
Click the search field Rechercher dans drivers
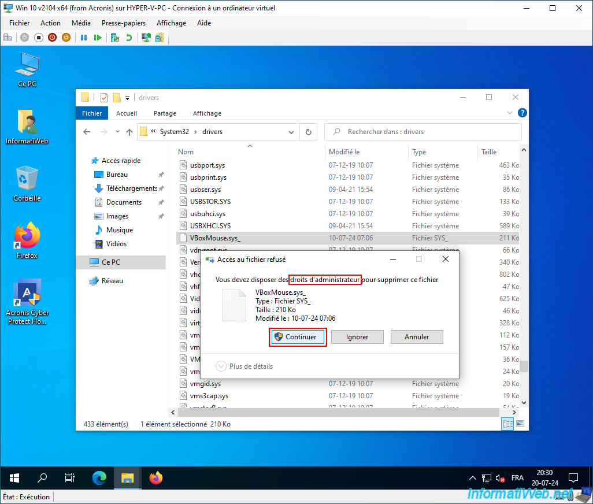[x=423, y=132]
